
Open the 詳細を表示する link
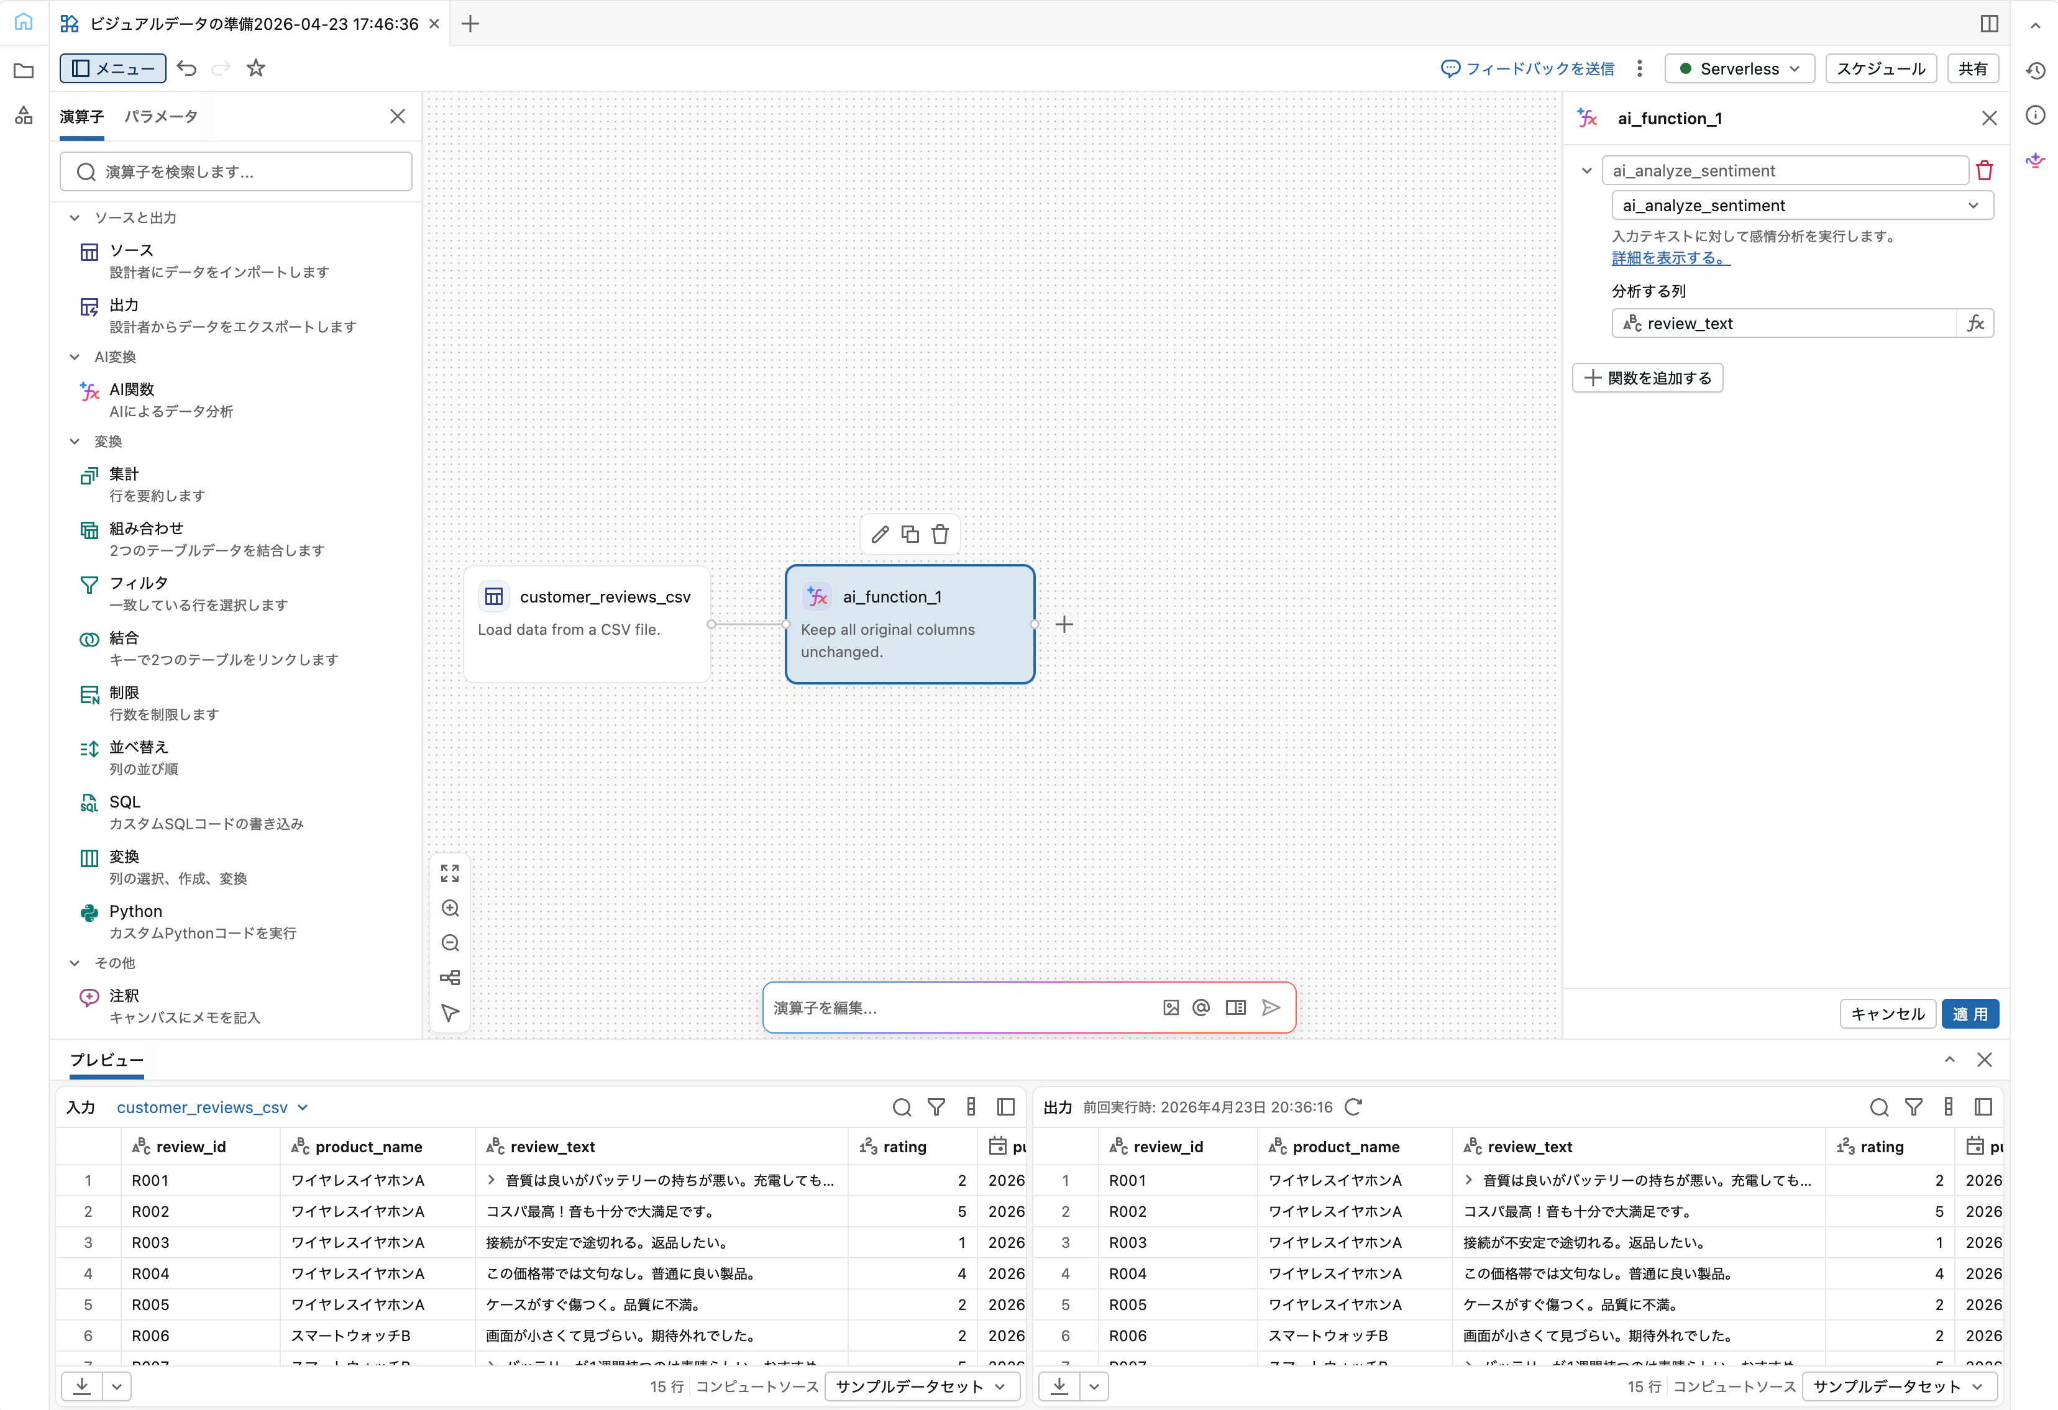tap(1668, 258)
